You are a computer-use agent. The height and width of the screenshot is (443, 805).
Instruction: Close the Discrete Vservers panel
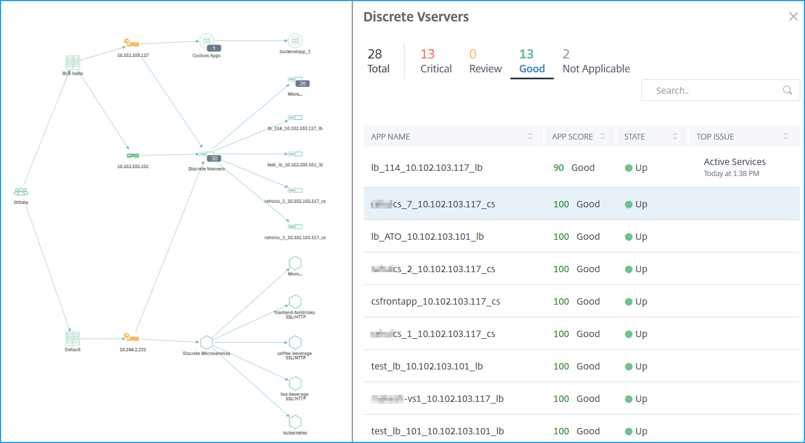point(793,17)
